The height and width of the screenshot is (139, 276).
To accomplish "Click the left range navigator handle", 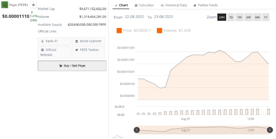I will 137,130.
